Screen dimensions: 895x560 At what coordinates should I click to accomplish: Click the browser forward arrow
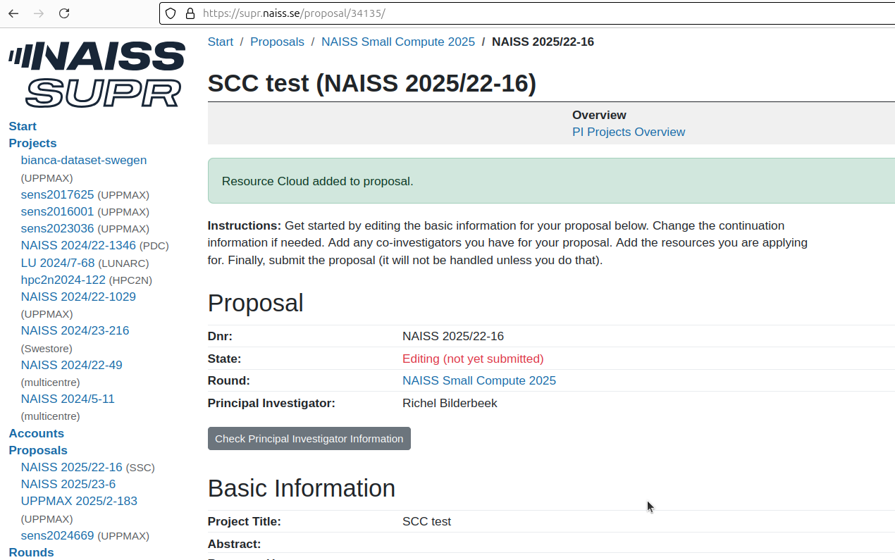coord(37,13)
